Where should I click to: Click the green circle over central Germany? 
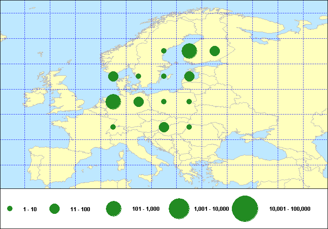click(138, 102)
